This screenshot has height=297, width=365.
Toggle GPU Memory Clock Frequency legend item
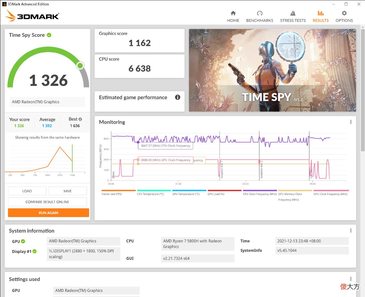[295, 195]
